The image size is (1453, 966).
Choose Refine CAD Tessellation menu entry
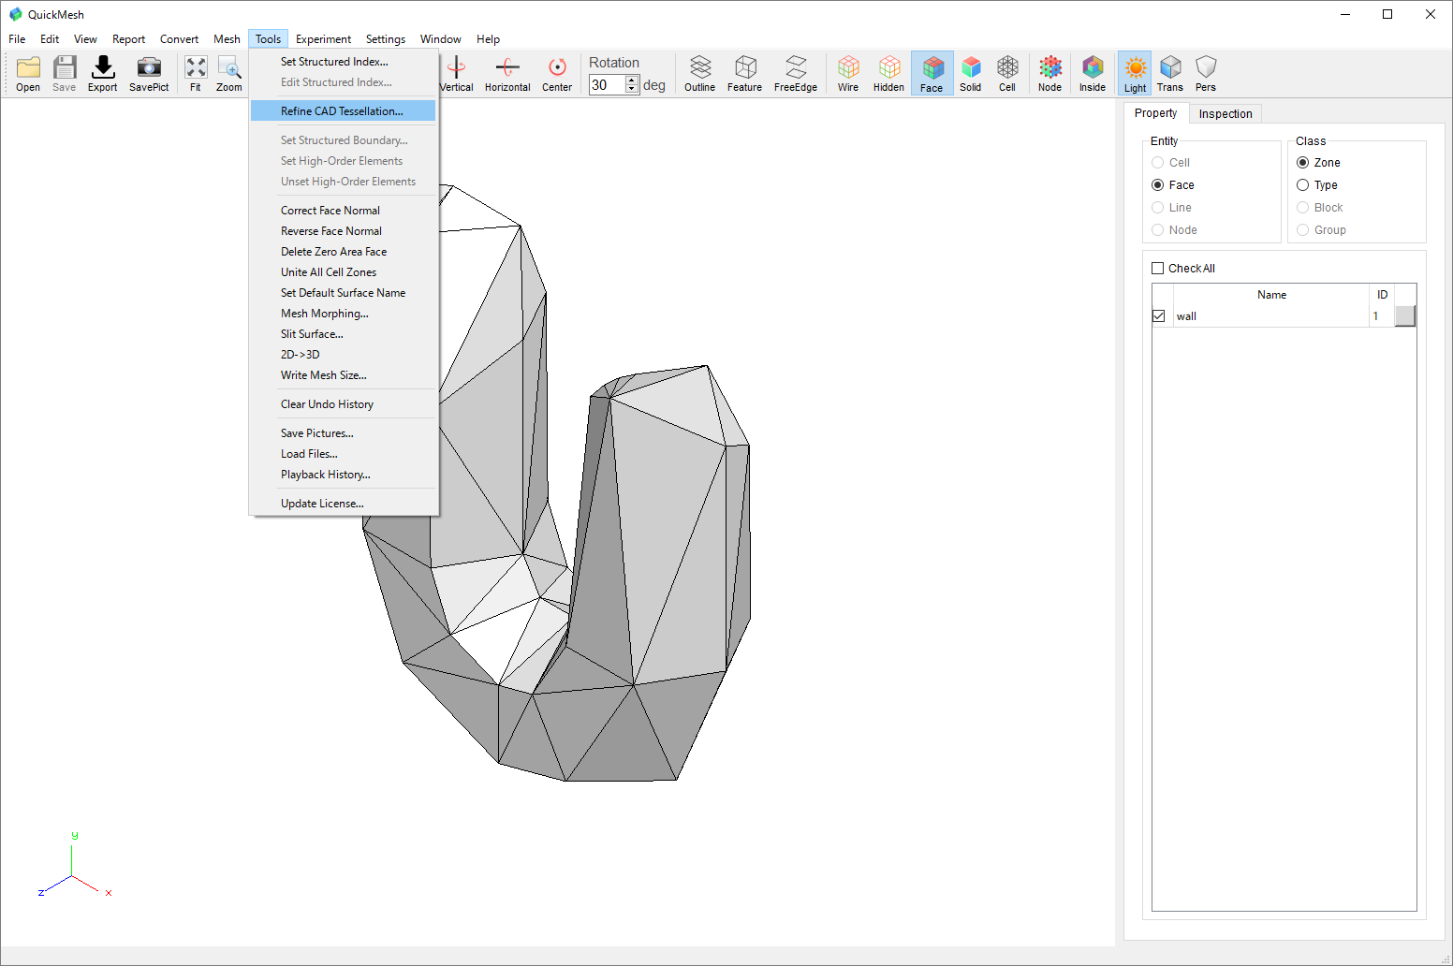tap(343, 111)
